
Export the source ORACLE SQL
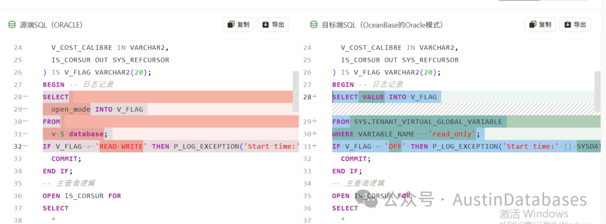(273, 24)
